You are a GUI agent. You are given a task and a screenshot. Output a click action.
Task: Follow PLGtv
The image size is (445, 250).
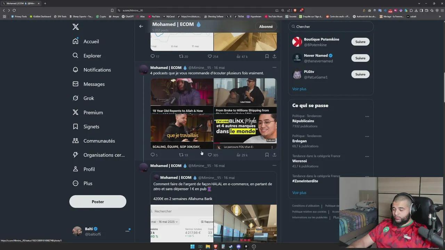pos(360,74)
